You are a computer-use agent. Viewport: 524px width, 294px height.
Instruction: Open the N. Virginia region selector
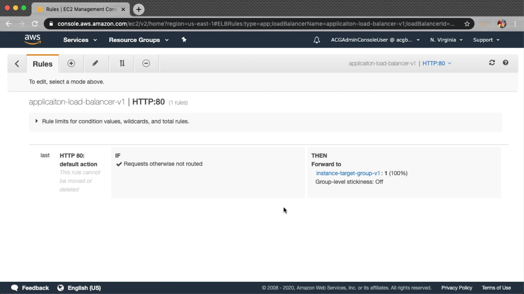pos(446,40)
